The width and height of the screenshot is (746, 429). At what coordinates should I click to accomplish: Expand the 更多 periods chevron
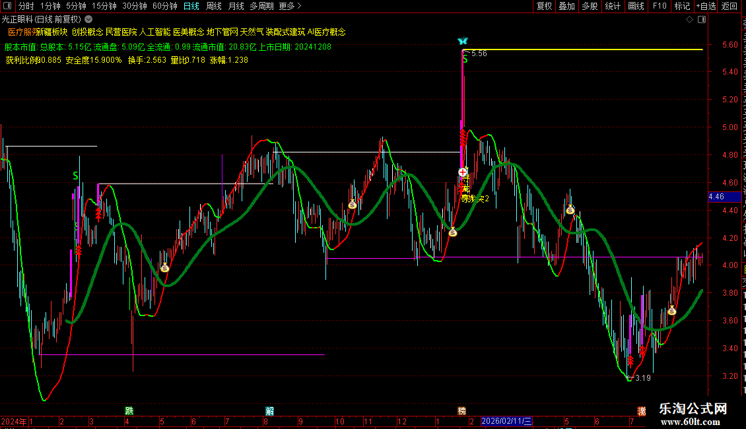coord(299,6)
